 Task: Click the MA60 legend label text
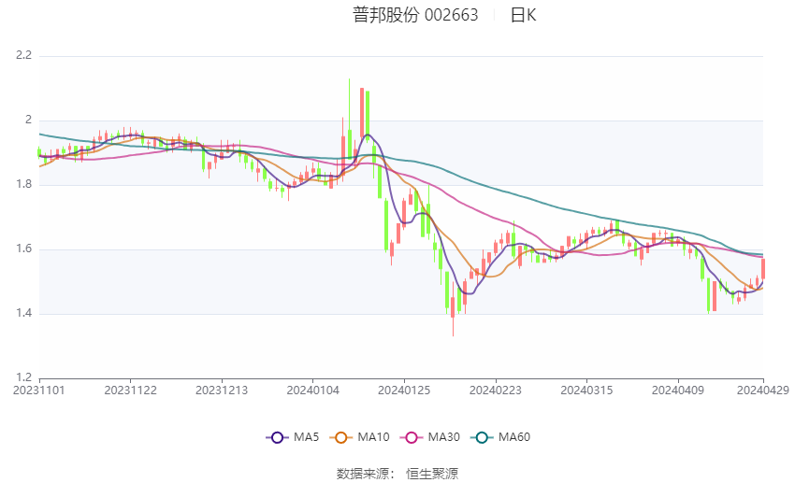514,437
